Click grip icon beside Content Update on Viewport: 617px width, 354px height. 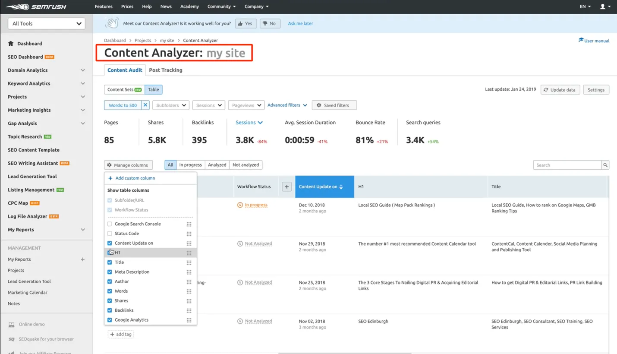[x=189, y=243]
